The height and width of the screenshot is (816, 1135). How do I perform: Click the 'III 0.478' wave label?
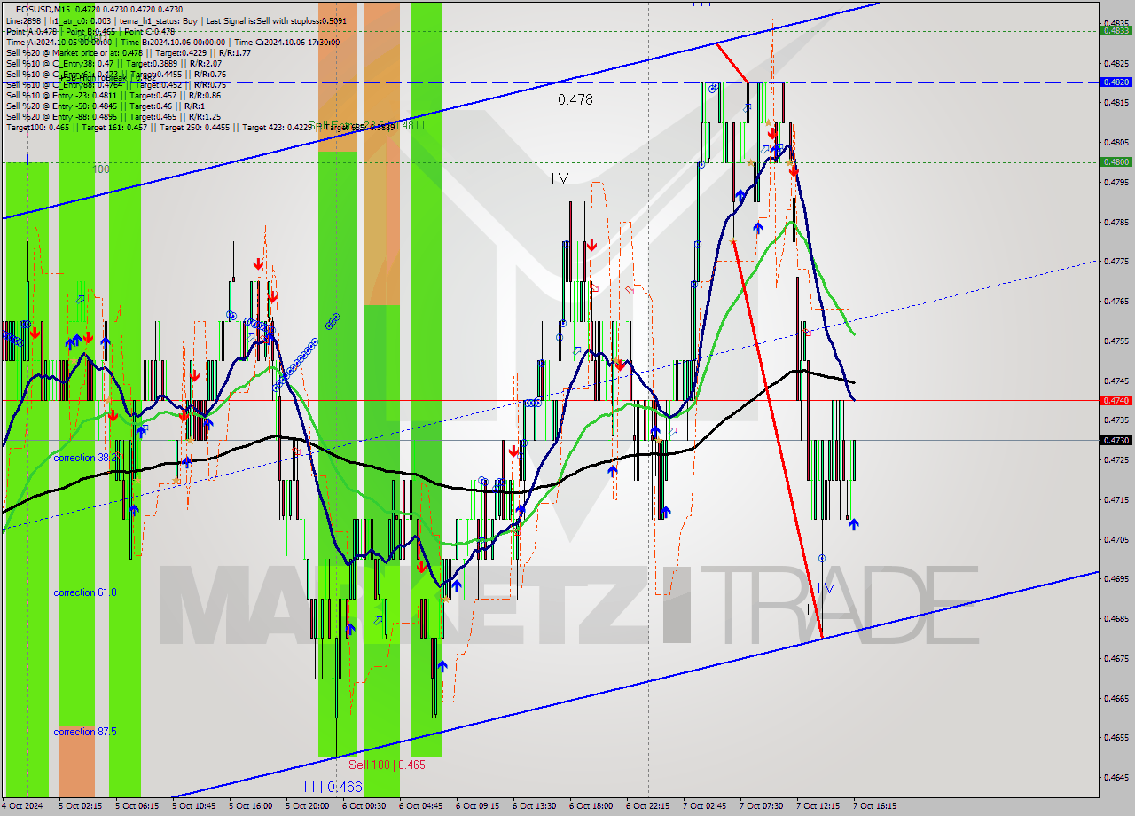(x=563, y=100)
